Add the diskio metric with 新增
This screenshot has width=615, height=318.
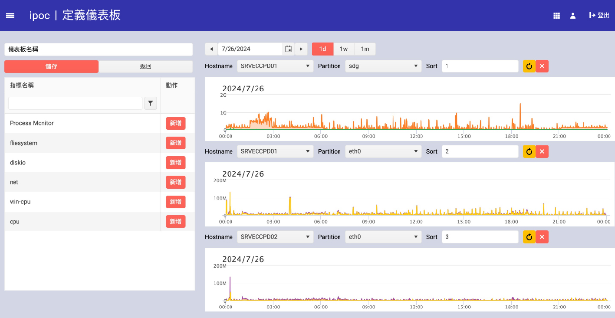pos(175,163)
